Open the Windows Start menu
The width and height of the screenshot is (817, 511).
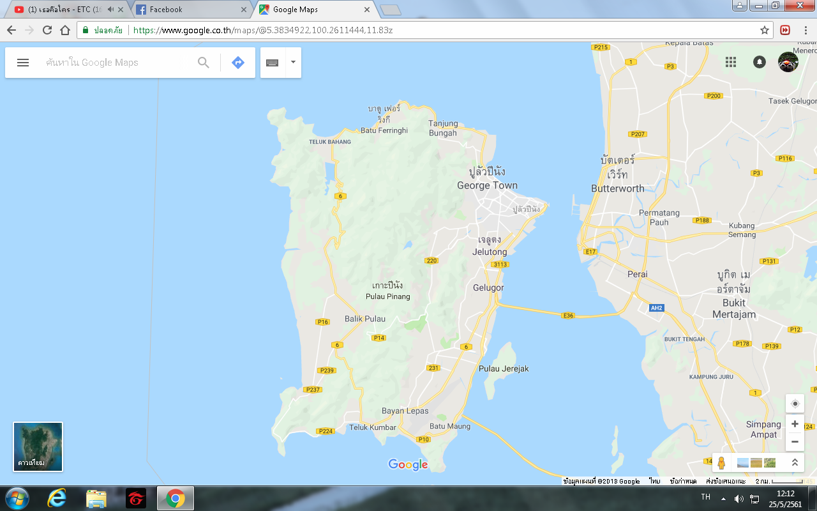(16, 498)
